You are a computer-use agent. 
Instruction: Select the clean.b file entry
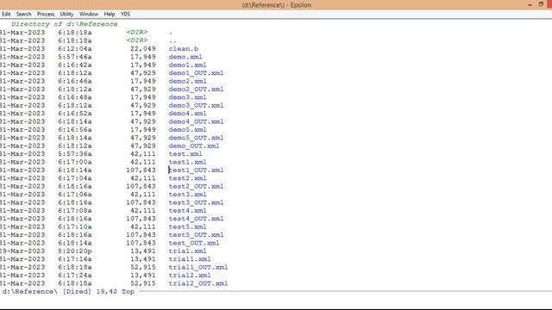point(184,49)
